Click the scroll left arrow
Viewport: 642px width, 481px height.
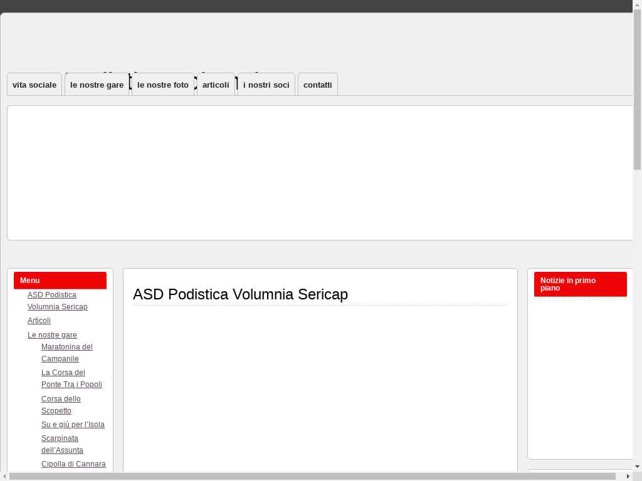click(x=4, y=477)
